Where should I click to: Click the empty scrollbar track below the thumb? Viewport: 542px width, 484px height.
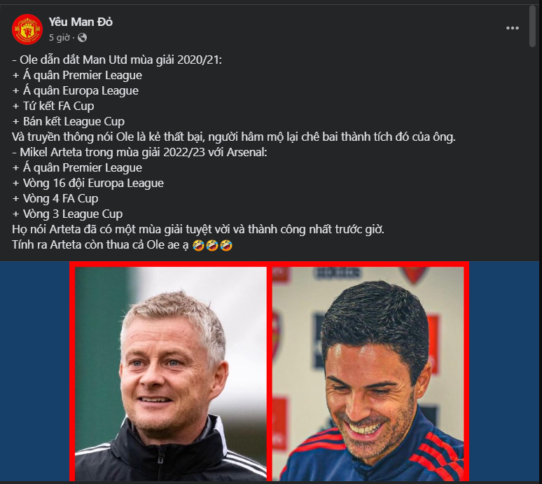532,152
